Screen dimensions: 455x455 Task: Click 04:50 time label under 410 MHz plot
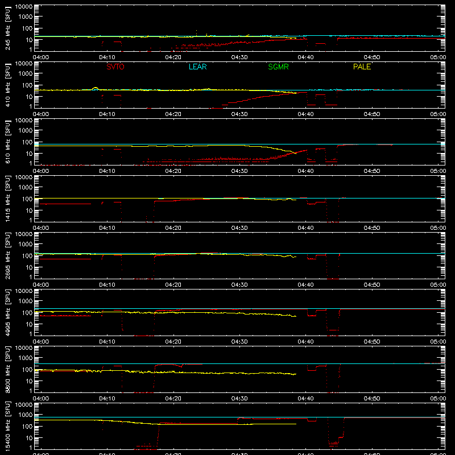click(372, 114)
